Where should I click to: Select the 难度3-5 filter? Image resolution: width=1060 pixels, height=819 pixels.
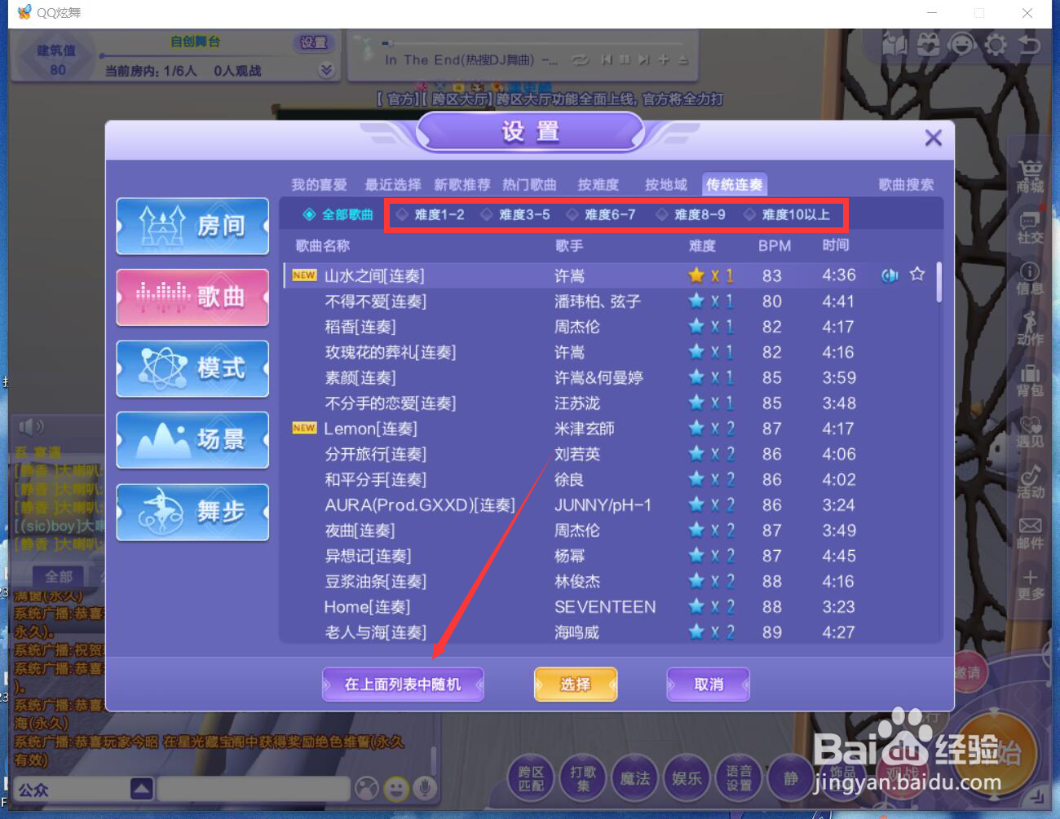[515, 214]
